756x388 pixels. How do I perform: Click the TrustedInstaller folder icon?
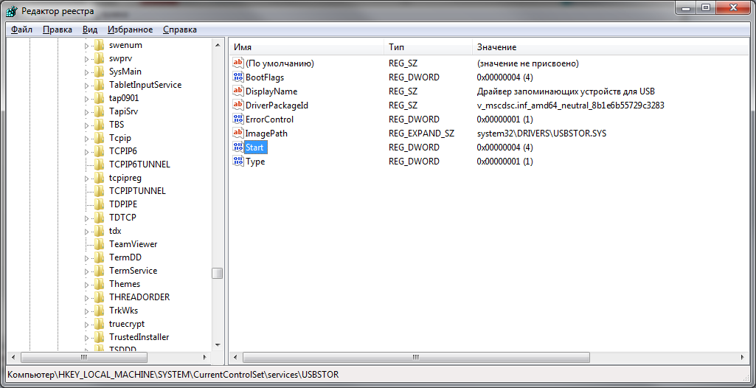(x=100, y=337)
